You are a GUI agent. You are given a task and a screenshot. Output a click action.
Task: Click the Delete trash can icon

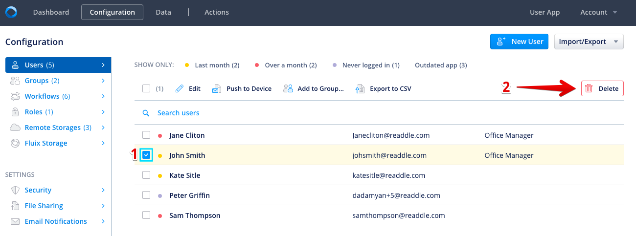tap(589, 89)
